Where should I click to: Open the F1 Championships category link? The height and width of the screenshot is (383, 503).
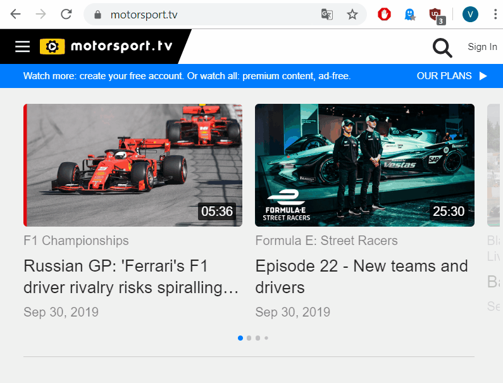pos(76,241)
